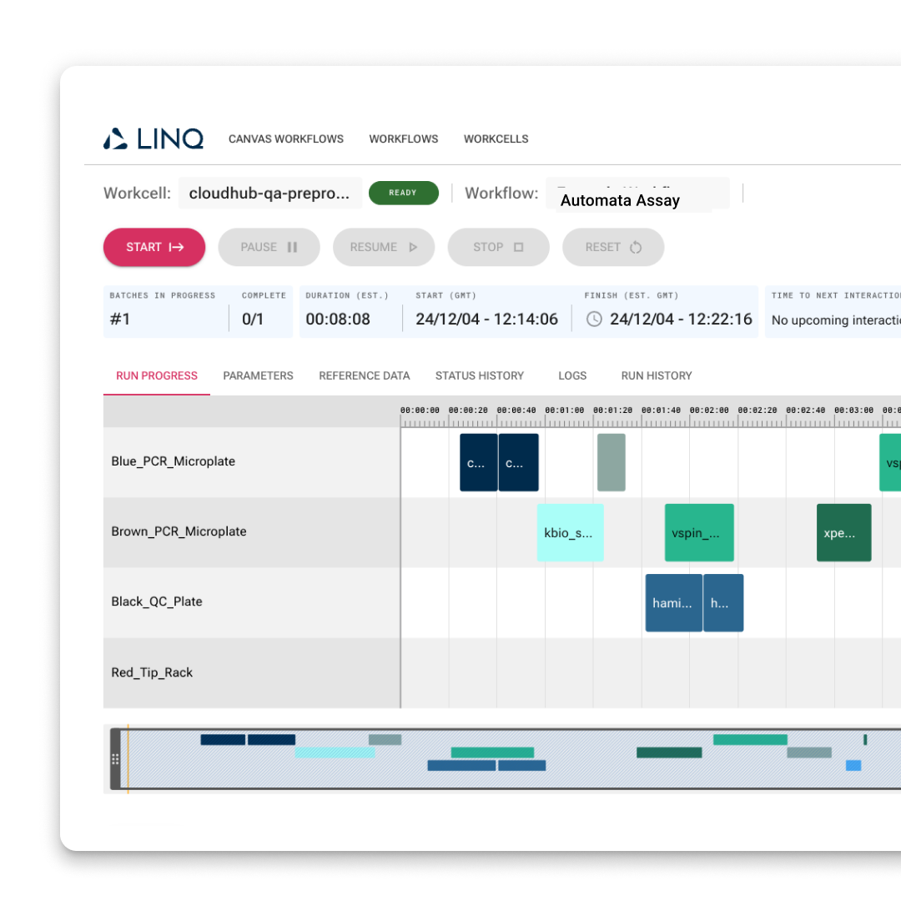Image resolution: width=901 pixels, height=901 pixels.
Task: Click the START button
Action: pos(154,247)
